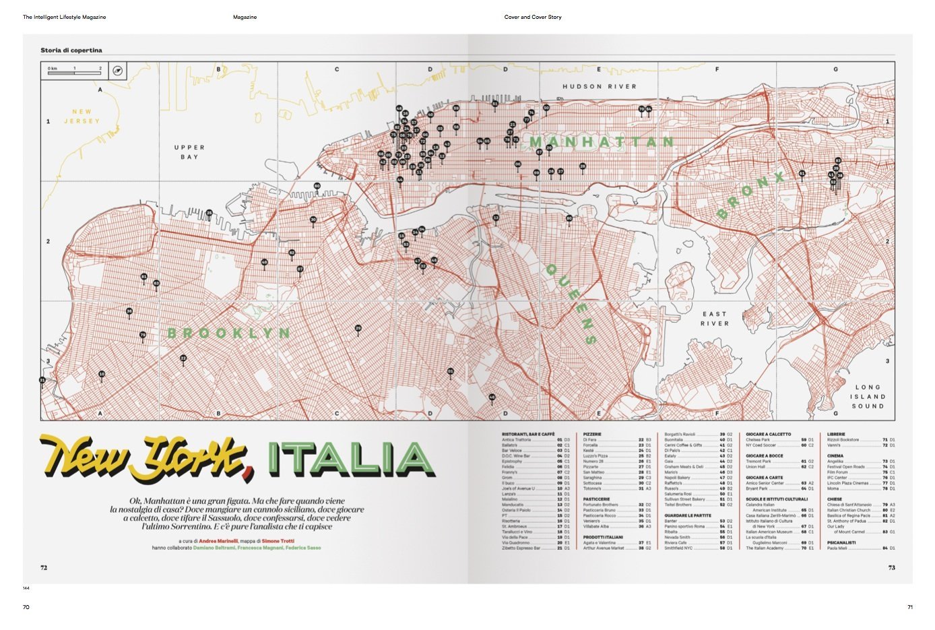Click The Intelligent Lifestyle Magazine title

[x=64, y=17]
